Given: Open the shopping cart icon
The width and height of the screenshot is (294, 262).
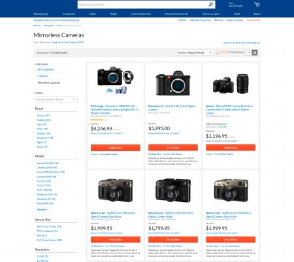Looking at the screenshot, I should (257, 5).
